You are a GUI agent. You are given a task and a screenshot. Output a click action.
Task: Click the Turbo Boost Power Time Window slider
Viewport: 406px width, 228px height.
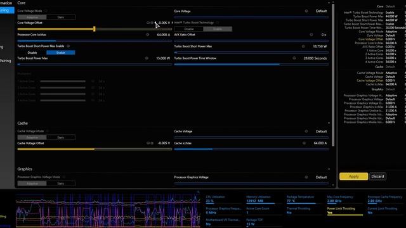tap(251, 65)
